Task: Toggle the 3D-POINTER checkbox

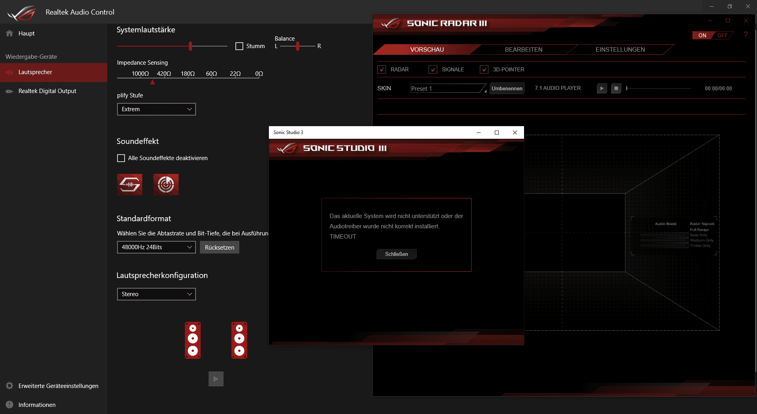Action: click(484, 69)
